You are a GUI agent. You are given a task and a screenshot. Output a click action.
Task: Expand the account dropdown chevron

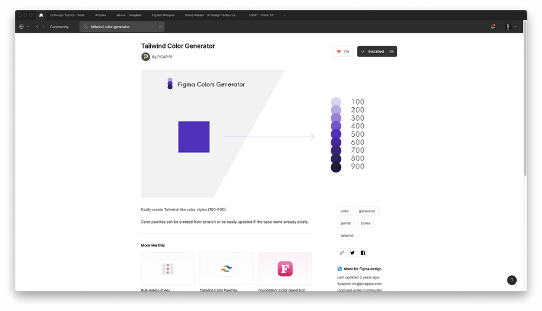click(x=516, y=26)
